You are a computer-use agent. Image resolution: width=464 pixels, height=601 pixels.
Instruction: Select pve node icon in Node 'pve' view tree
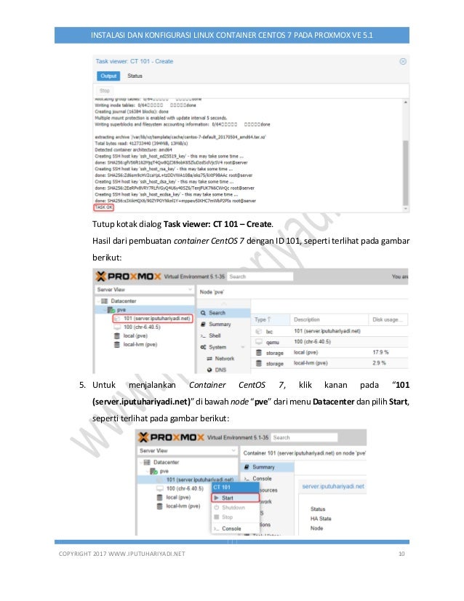click(111, 310)
